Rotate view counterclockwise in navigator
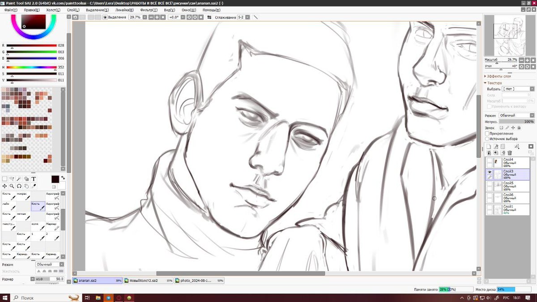The height and width of the screenshot is (302, 537). point(521,66)
